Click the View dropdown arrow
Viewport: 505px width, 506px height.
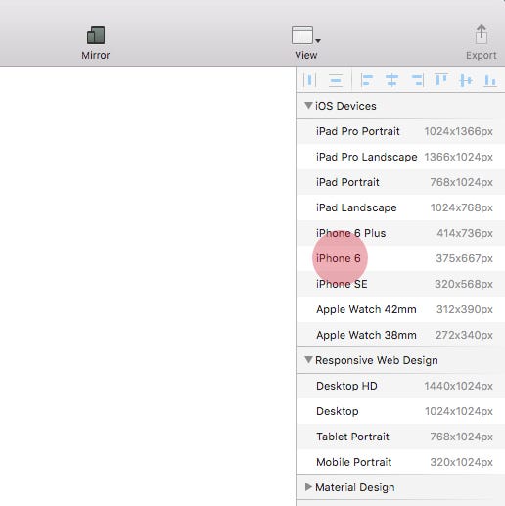pos(318,40)
